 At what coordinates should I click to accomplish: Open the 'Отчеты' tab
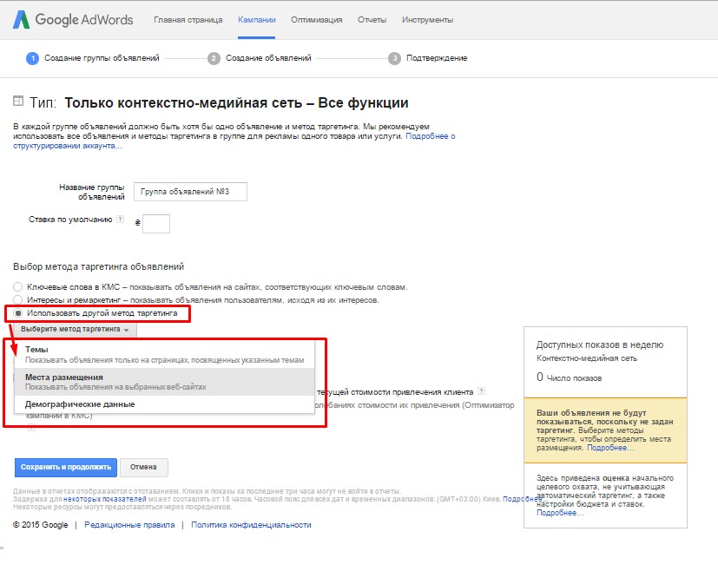[372, 20]
